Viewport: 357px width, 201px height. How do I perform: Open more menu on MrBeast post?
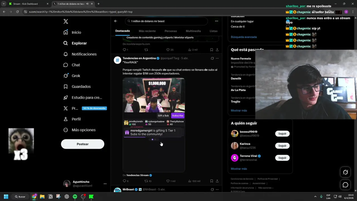click(217, 190)
